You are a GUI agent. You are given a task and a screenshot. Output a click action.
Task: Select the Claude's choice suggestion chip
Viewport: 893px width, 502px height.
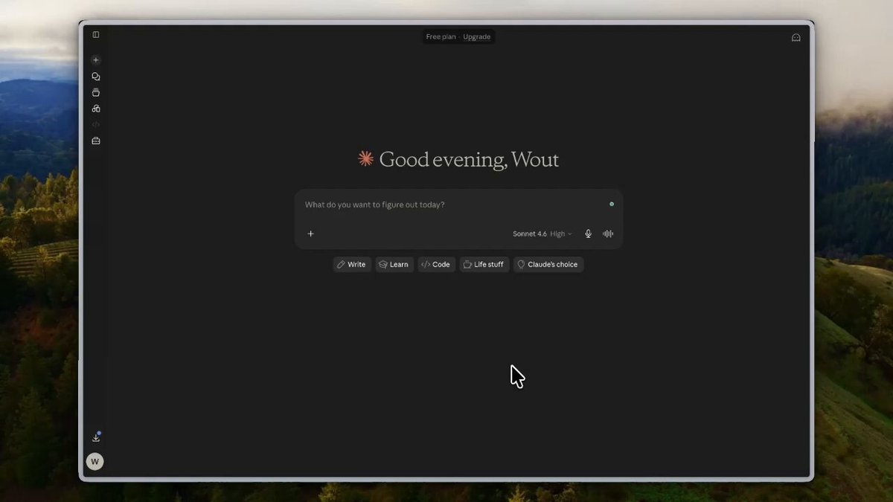pos(548,264)
